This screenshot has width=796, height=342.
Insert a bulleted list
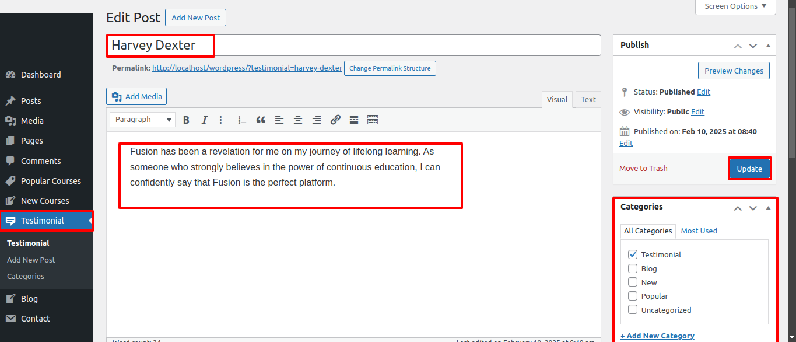pyautogui.click(x=223, y=120)
